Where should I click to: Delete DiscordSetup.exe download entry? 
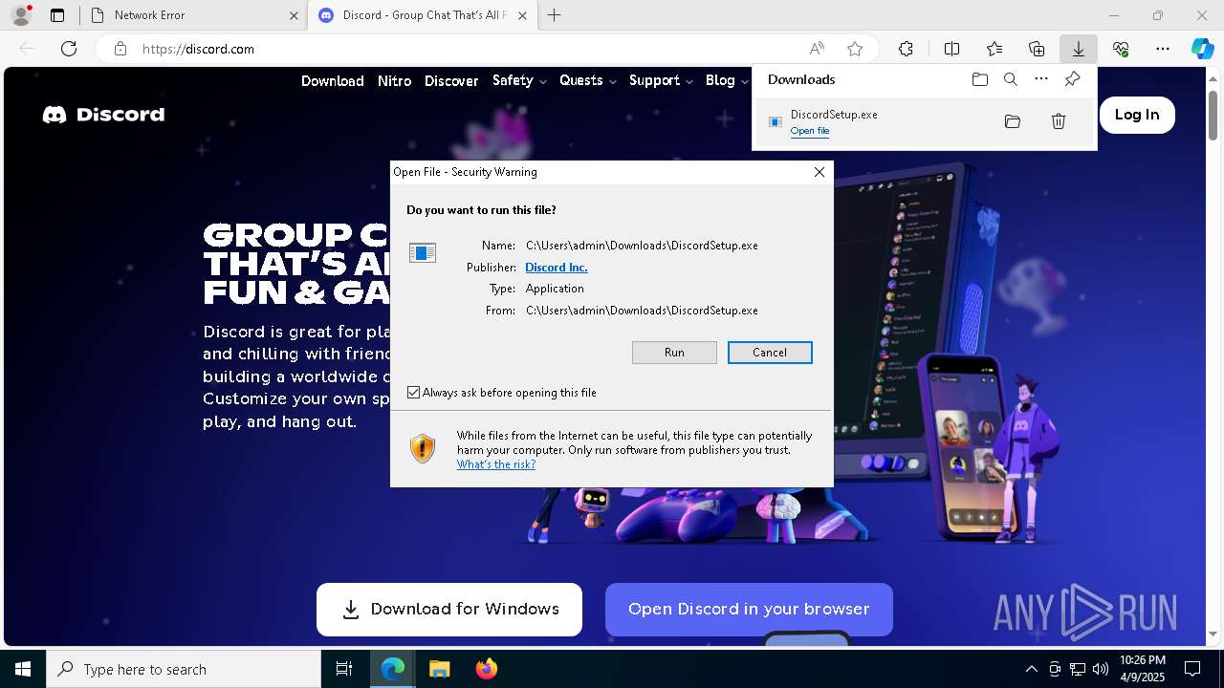coord(1059,121)
